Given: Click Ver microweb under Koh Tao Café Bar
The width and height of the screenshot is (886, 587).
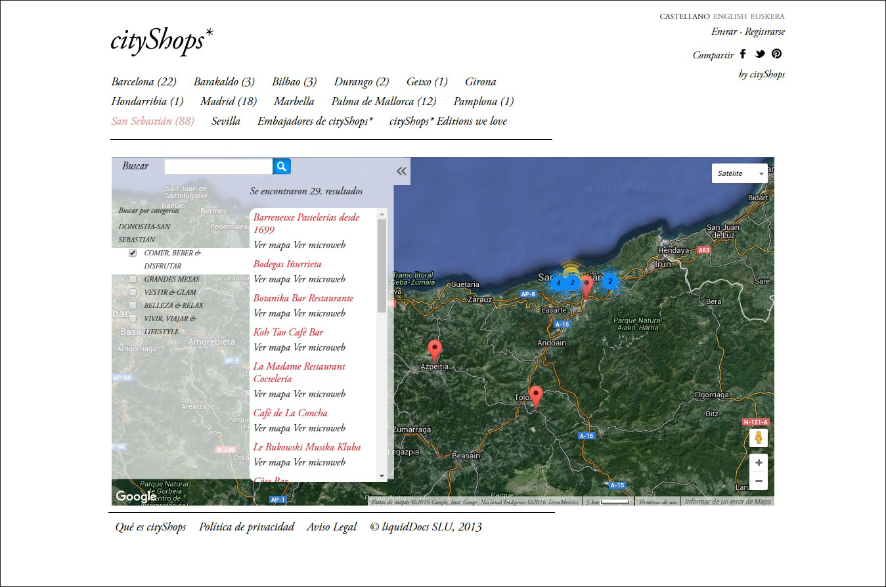Looking at the screenshot, I should (x=319, y=347).
